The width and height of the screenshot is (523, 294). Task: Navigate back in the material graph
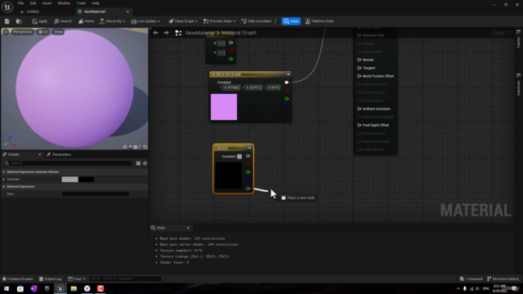coord(156,33)
